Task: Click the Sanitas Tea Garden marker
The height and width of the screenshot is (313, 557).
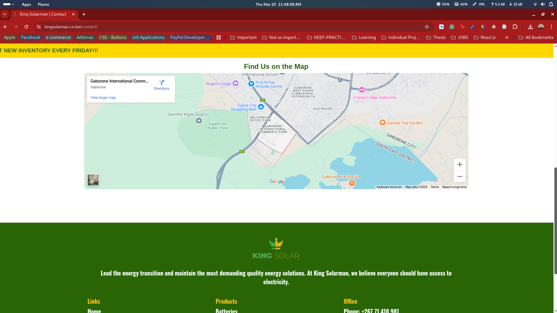Action: (x=382, y=123)
